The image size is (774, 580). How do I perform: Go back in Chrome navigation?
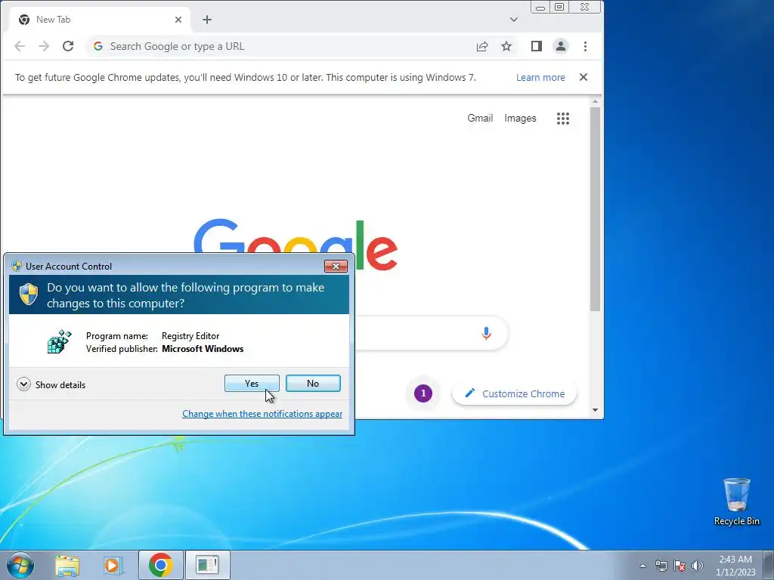pyautogui.click(x=20, y=46)
